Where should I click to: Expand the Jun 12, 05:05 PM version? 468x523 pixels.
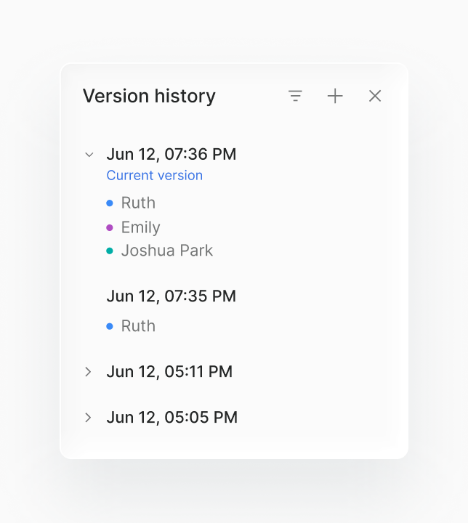pyautogui.click(x=88, y=417)
